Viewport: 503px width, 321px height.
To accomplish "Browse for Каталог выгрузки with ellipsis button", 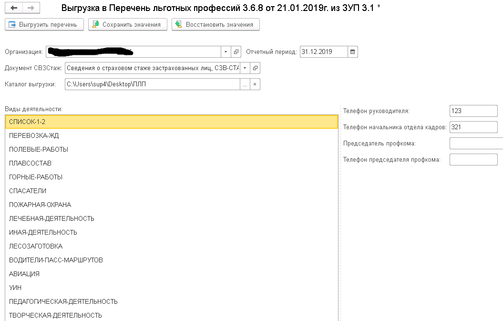I will [245, 84].
